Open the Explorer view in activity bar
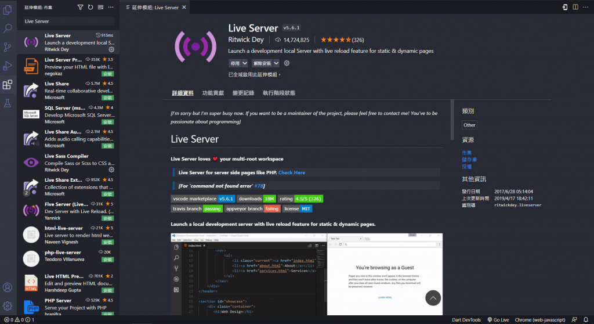The image size is (594, 324). (8, 9)
